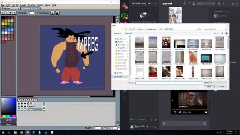Image resolution: width=240 pixels, height=135 pixels.
Task: Expand the File name dropdown arrow
Action: (201, 83)
